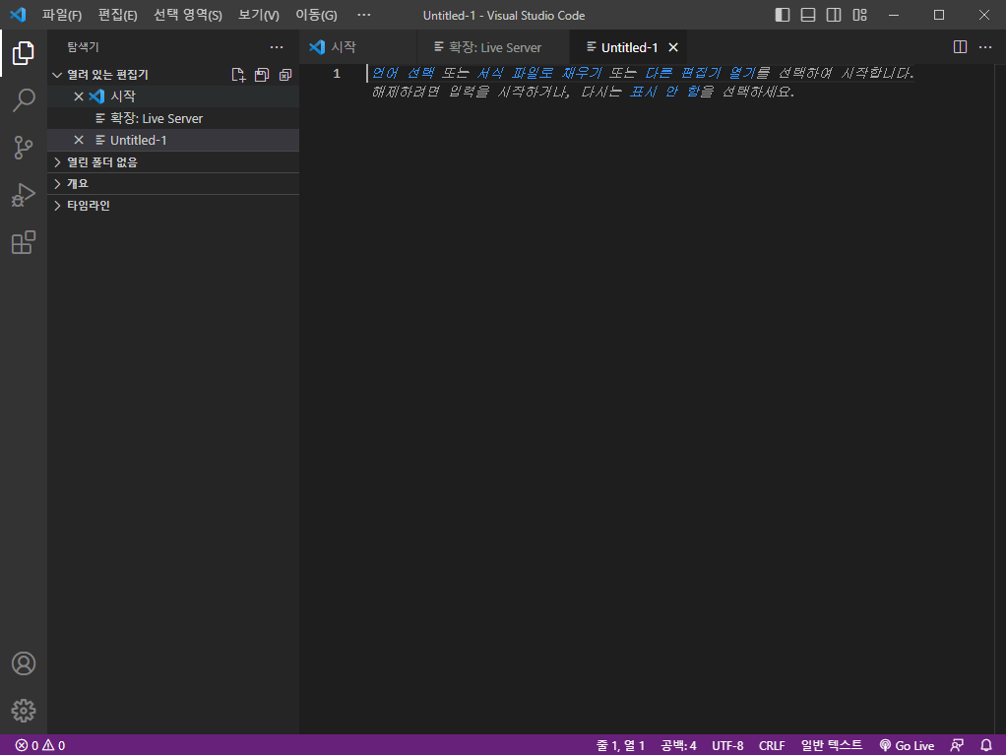Click the 언어 선택 link
This screenshot has width=1006, height=755.
click(x=403, y=73)
